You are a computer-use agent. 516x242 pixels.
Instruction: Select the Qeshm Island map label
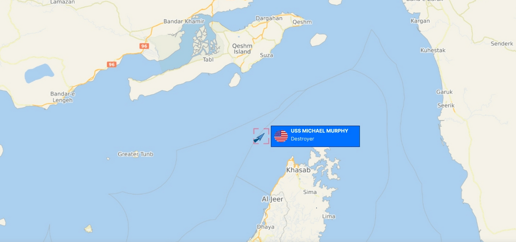[242, 49]
